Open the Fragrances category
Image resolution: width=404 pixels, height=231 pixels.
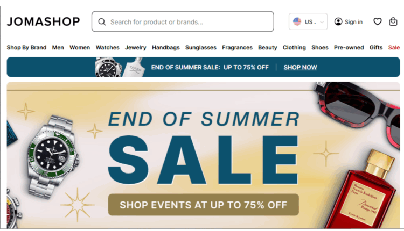(x=237, y=47)
